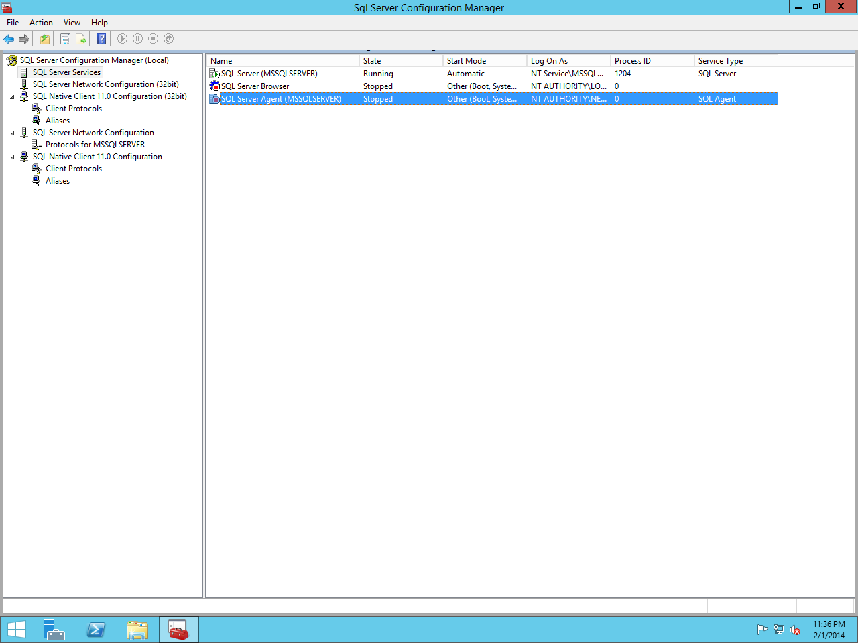
Task: Select SQL Server Network Configuration (32bit)
Action: click(x=106, y=84)
